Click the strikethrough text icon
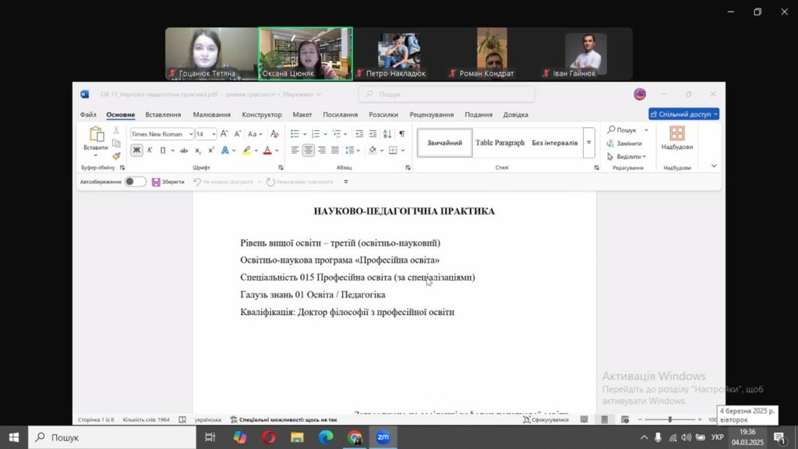The width and height of the screenshot is (798, 449). [x=184, y=150]
